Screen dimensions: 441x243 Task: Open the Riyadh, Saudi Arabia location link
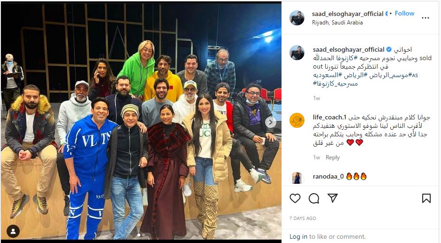point(337,23)
